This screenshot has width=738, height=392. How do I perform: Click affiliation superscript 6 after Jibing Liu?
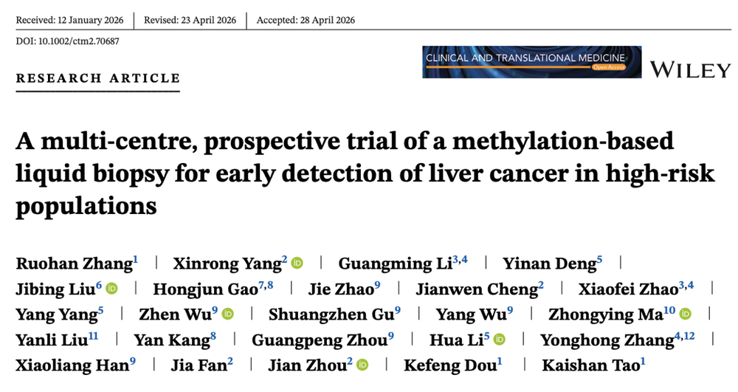tap(99, 284)
